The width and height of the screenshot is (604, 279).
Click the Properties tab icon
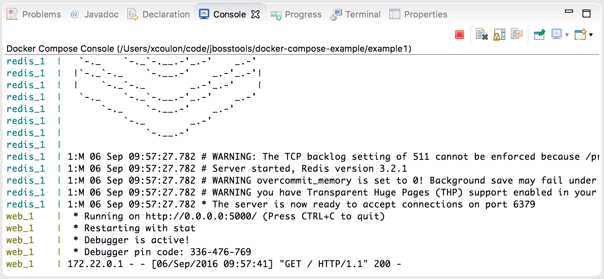395,14
